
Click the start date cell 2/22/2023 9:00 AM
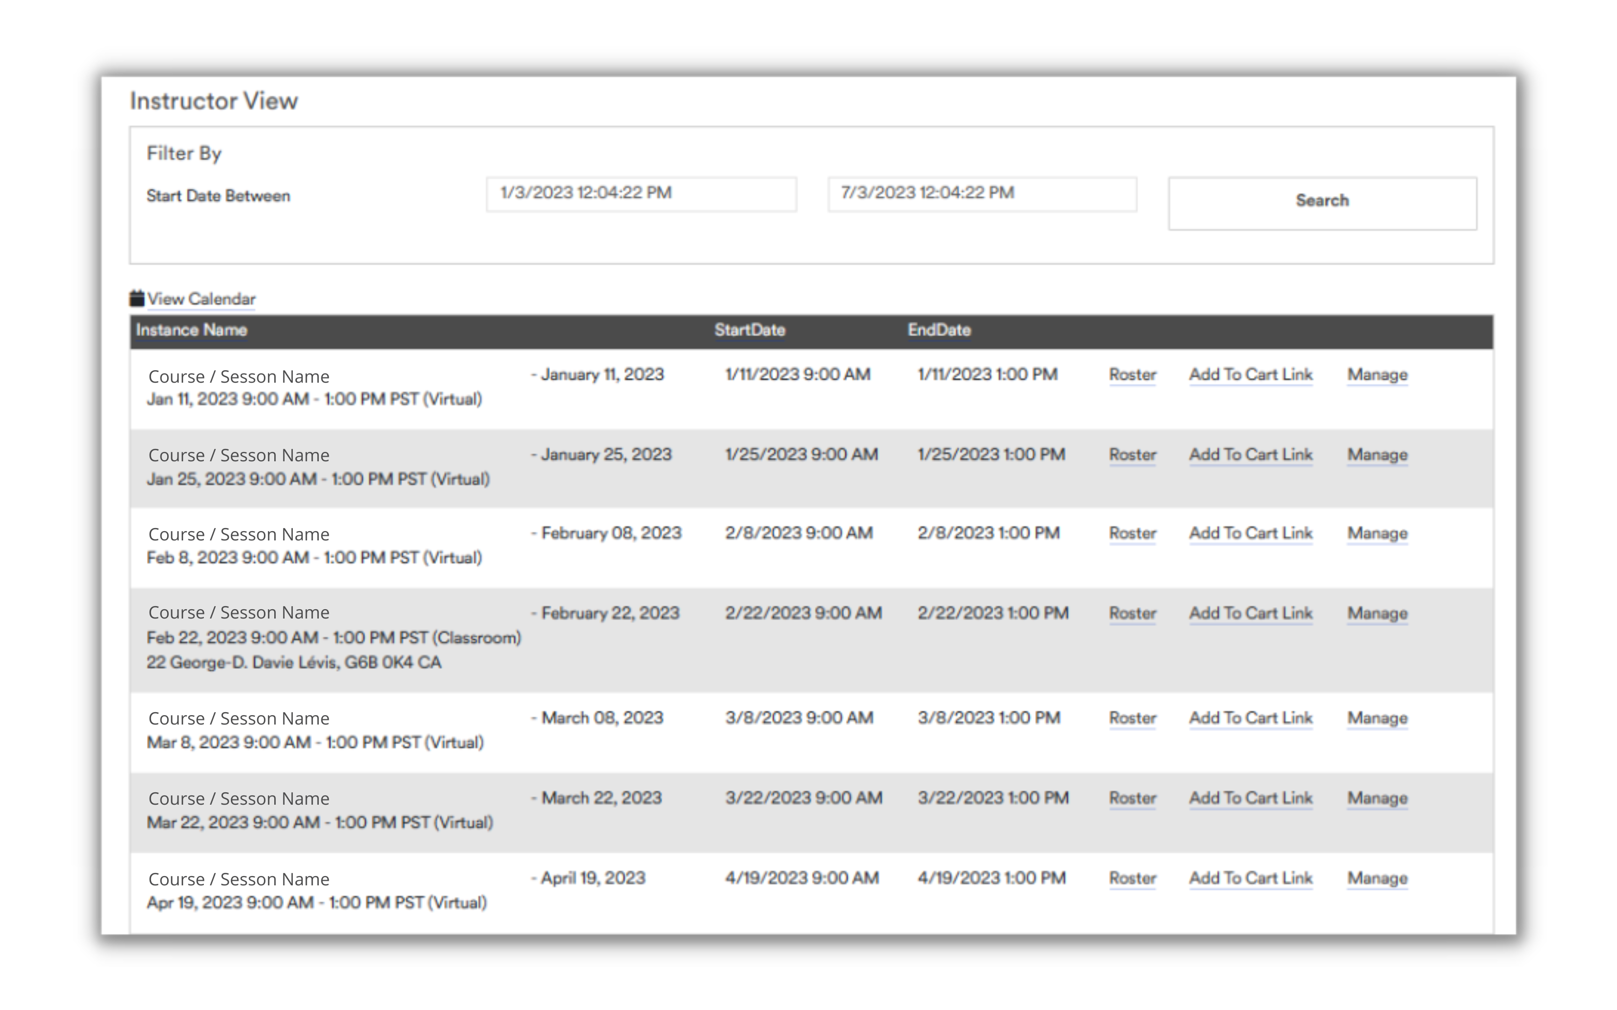tap(804, 613)
